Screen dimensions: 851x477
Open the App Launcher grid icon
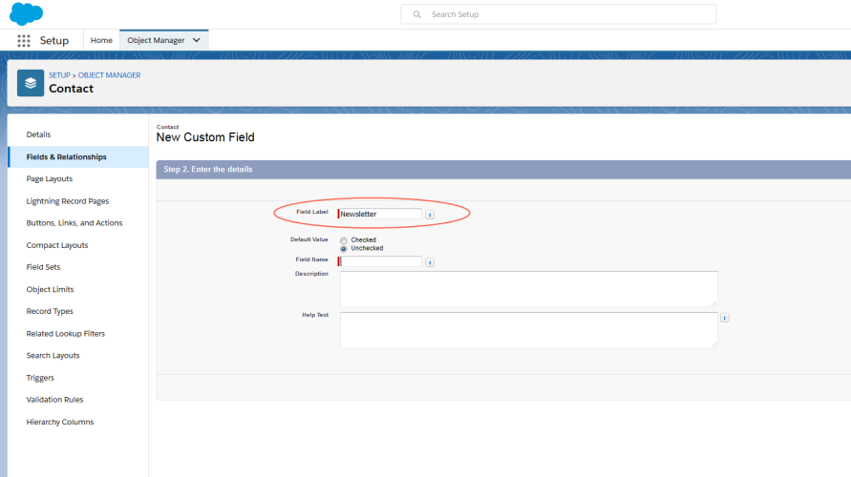[x=24, y=41]
